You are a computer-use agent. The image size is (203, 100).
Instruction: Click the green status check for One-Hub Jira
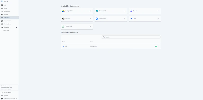pos(156,47)
